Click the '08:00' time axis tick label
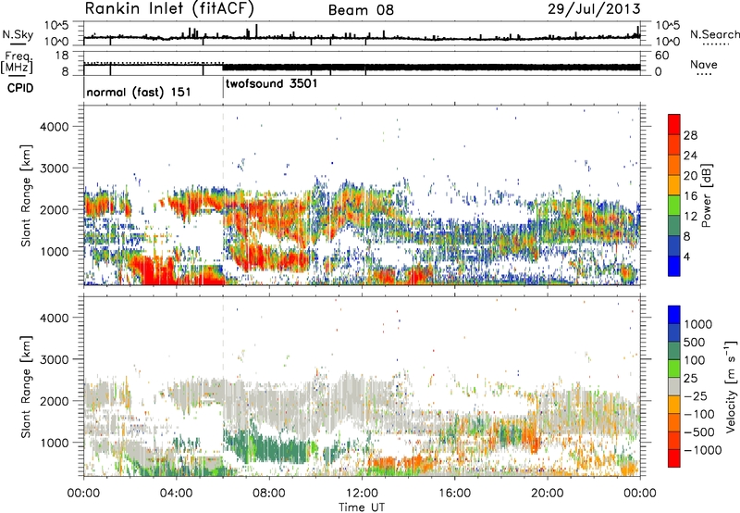 point(269,494)
